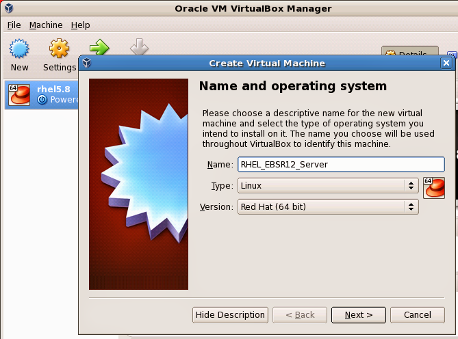Click the Name field containing RHEL_EBSR12_Server
The width and height of the screenshot is (458, 339).
pyautogui.click(x=341, y=165)
